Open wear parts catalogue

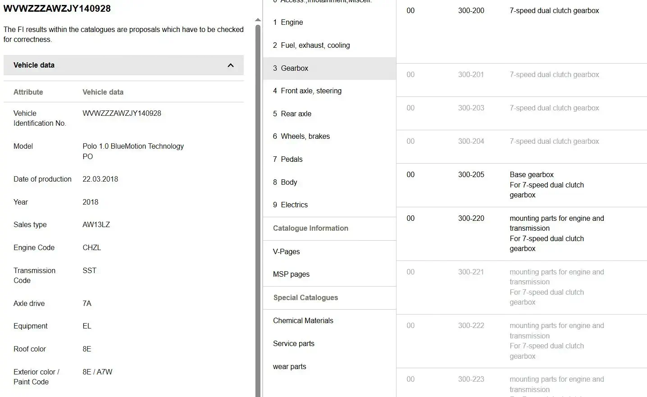click(329, 367)
